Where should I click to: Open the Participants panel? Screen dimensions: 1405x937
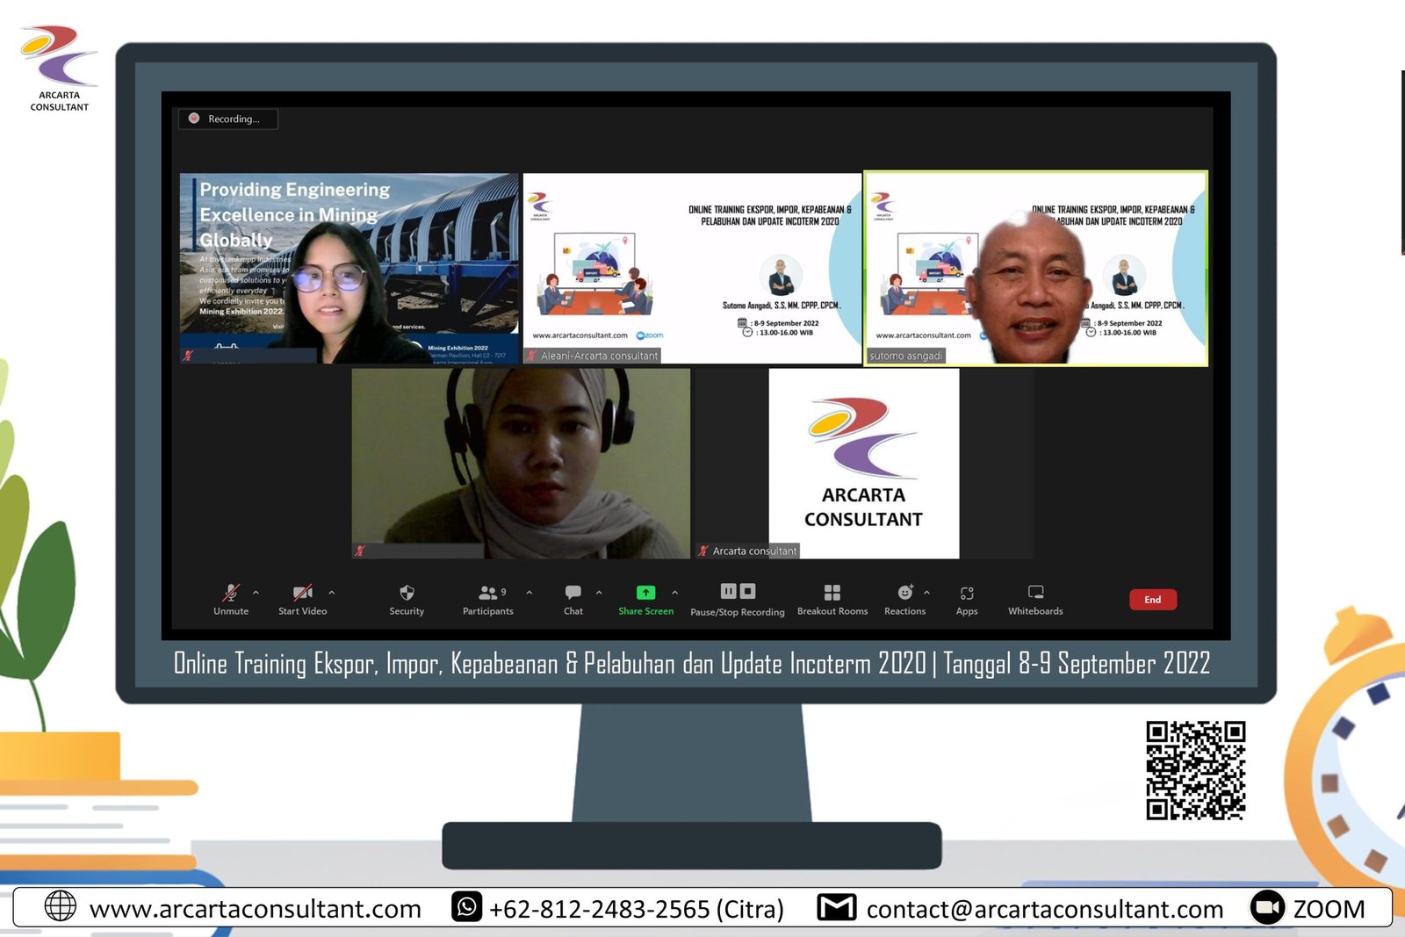click(487, 594)
